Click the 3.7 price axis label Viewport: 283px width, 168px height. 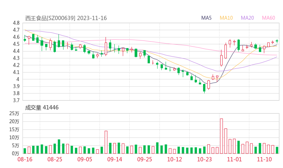[x=16, y=100]
